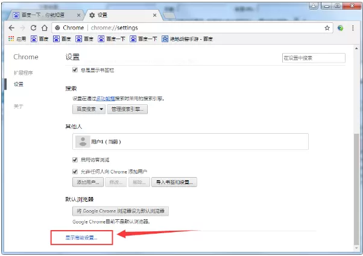363x256 pixels.
Task: Click 管理搜索引擎... button
Action: coord(127,109)
